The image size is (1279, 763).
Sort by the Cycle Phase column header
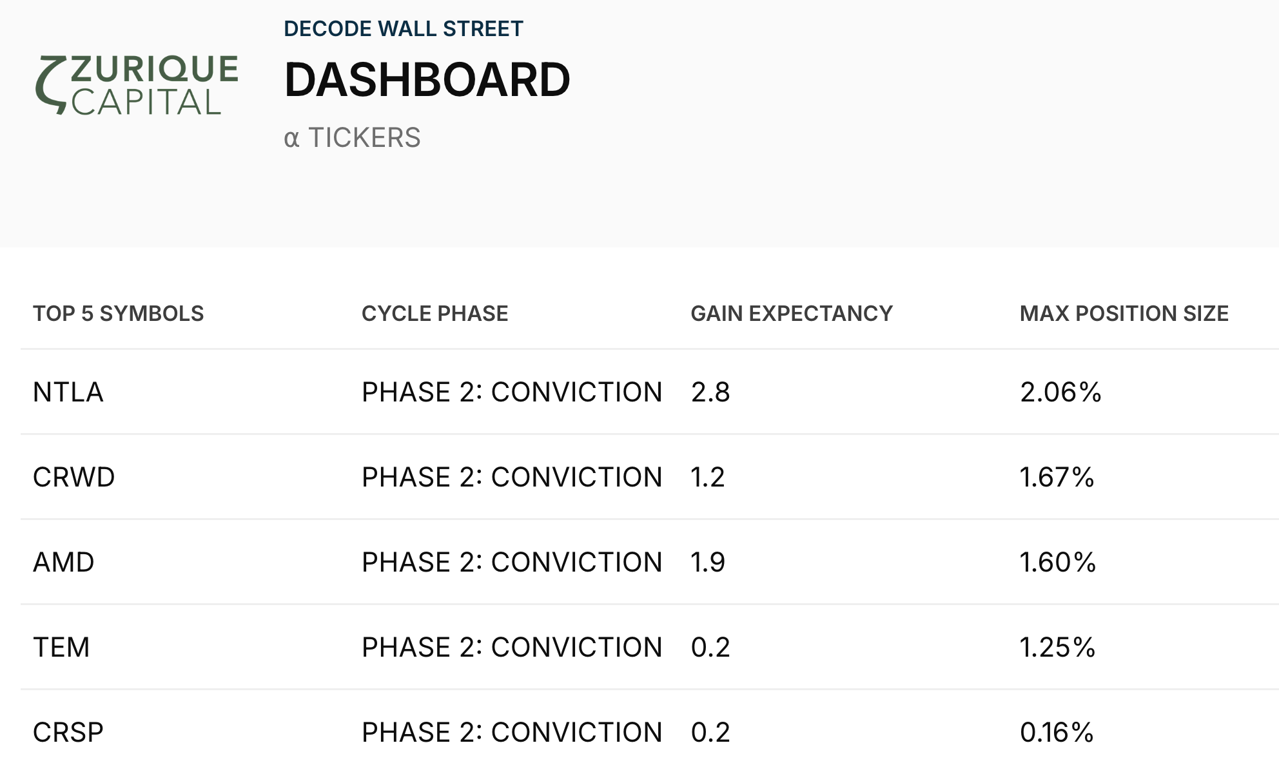[434, 314]
